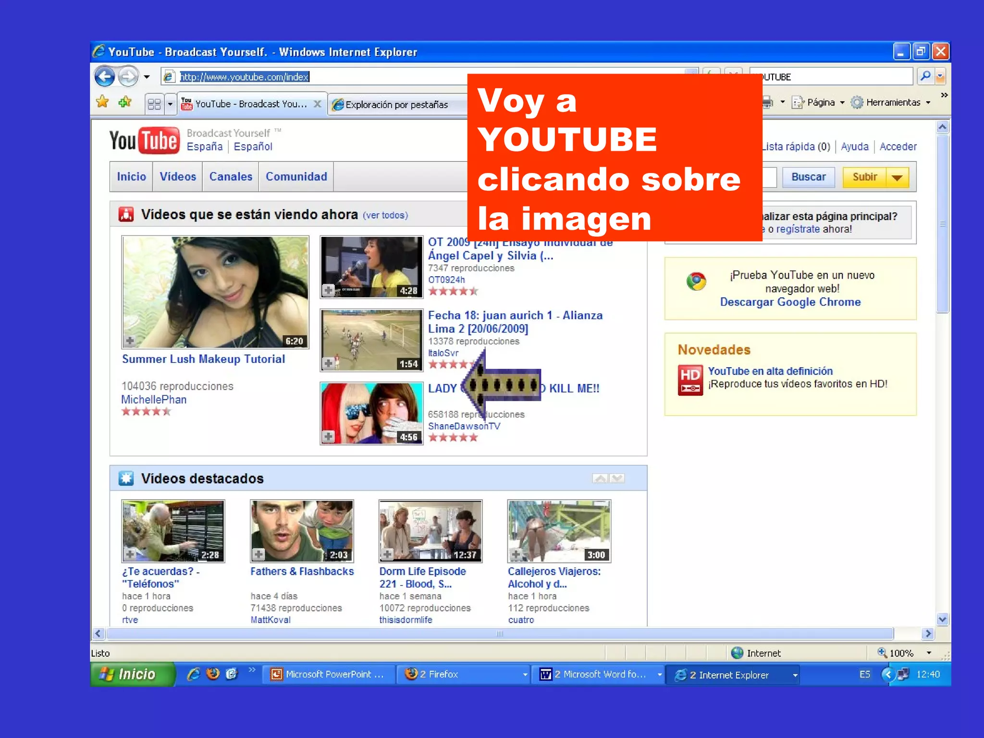Open 2 Microsoft Word taskbar group
This screenshot has height=738, width=984.
click(x=598, y=674)
